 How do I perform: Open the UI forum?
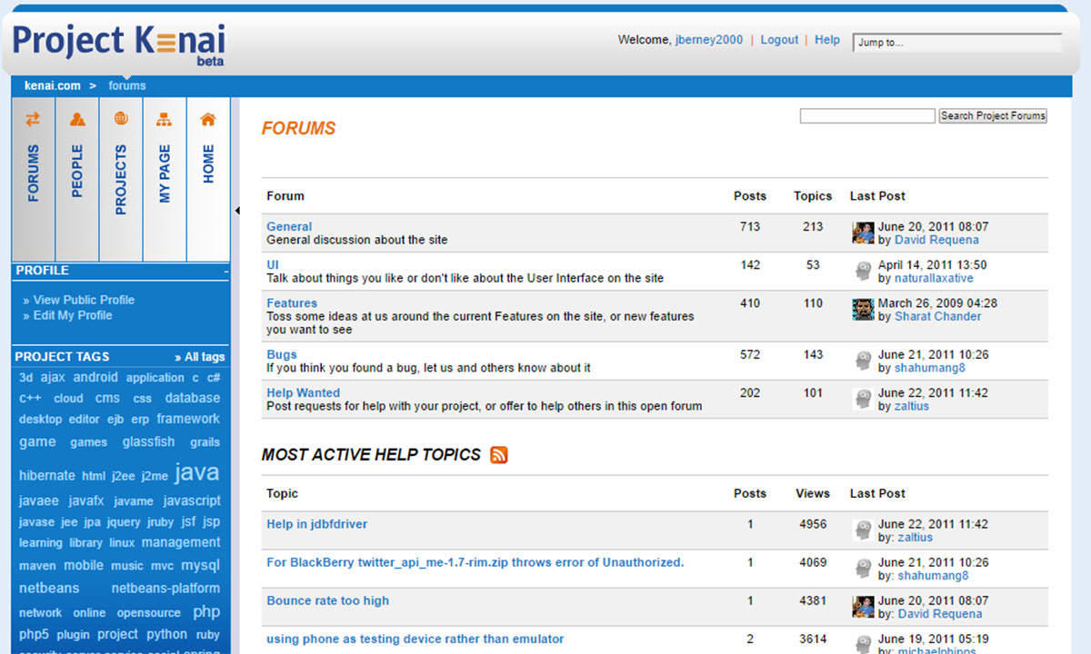pos(273,264)
